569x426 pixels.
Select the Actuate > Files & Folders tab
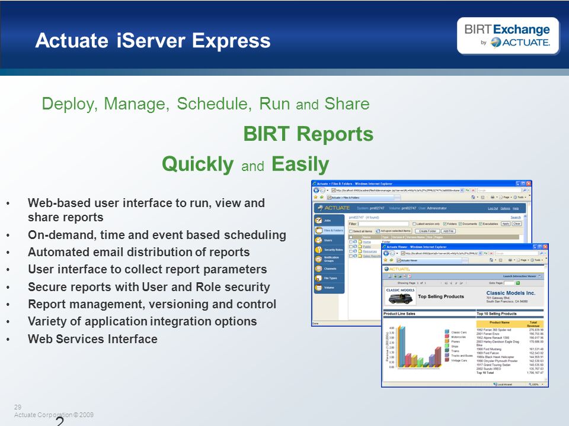[360, 198]
